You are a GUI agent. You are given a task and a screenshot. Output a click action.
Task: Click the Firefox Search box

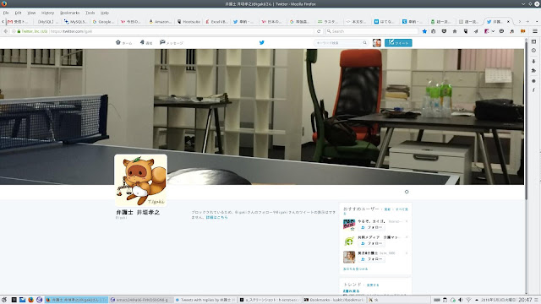(371, 31)
